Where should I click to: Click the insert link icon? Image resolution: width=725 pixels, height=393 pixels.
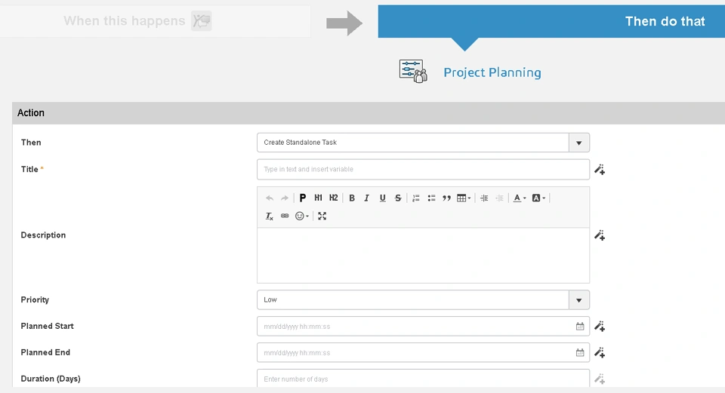tap(285, 216)
